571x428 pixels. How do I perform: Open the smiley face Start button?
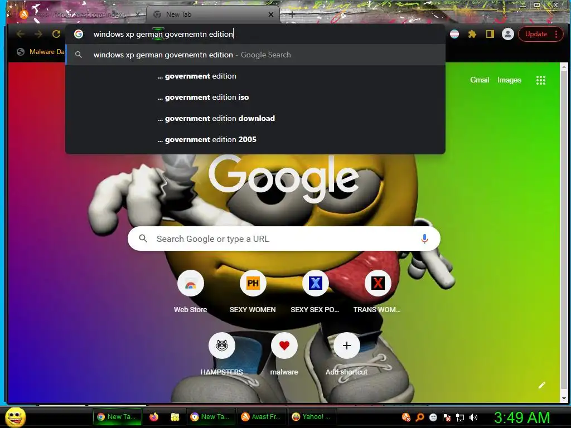16,417
